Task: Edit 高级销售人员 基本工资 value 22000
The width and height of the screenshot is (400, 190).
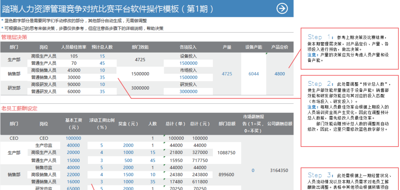Action: coord(73,175)
